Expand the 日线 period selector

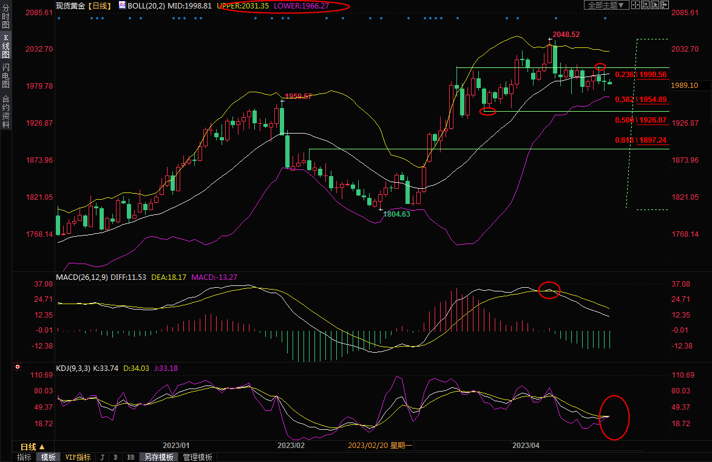click(33, 446)
